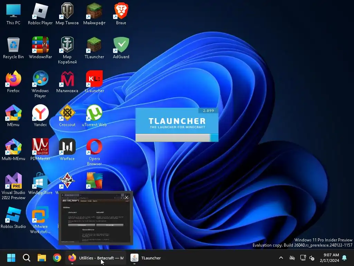Show hidden system tray icons
Screen dimensions: 354x266
[281, 258]
